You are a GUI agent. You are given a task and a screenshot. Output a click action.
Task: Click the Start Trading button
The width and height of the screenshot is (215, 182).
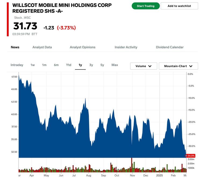coord(146,6)
